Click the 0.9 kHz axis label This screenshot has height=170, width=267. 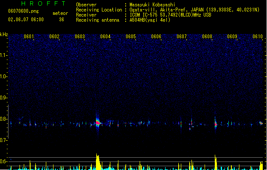coord(3,98)
